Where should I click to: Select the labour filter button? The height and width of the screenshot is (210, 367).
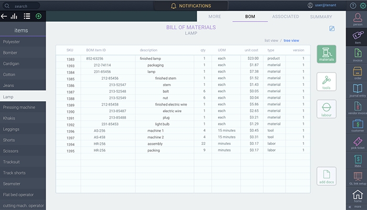pos(326,109)
